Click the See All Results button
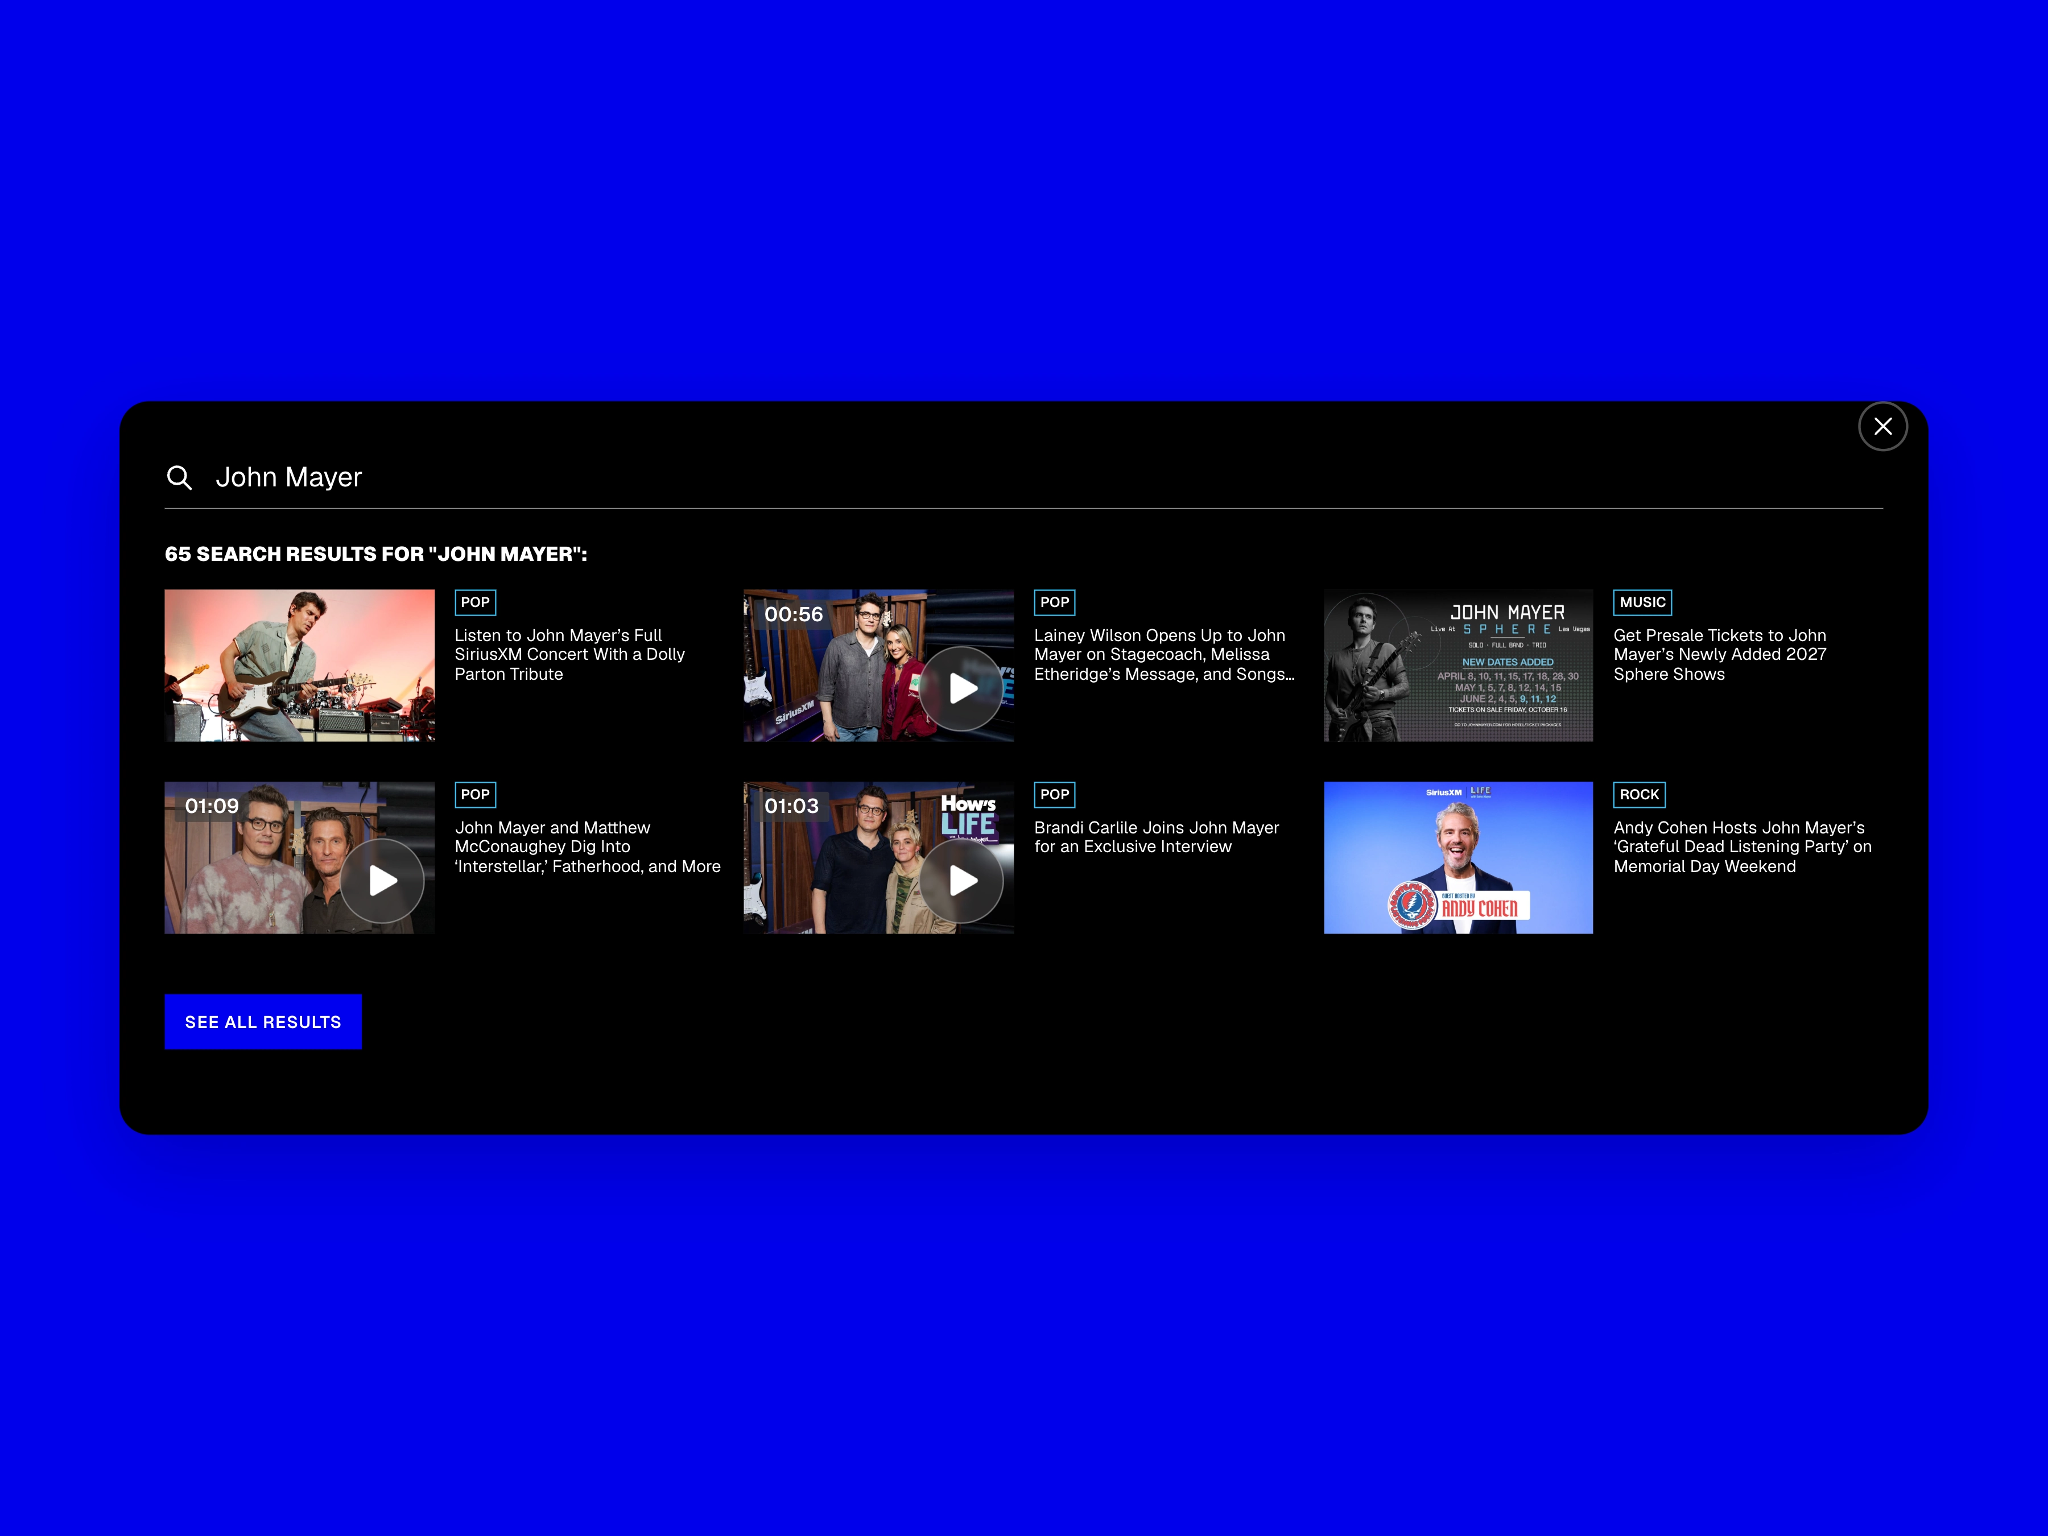2048x1536 pixels. [263, 1022]
